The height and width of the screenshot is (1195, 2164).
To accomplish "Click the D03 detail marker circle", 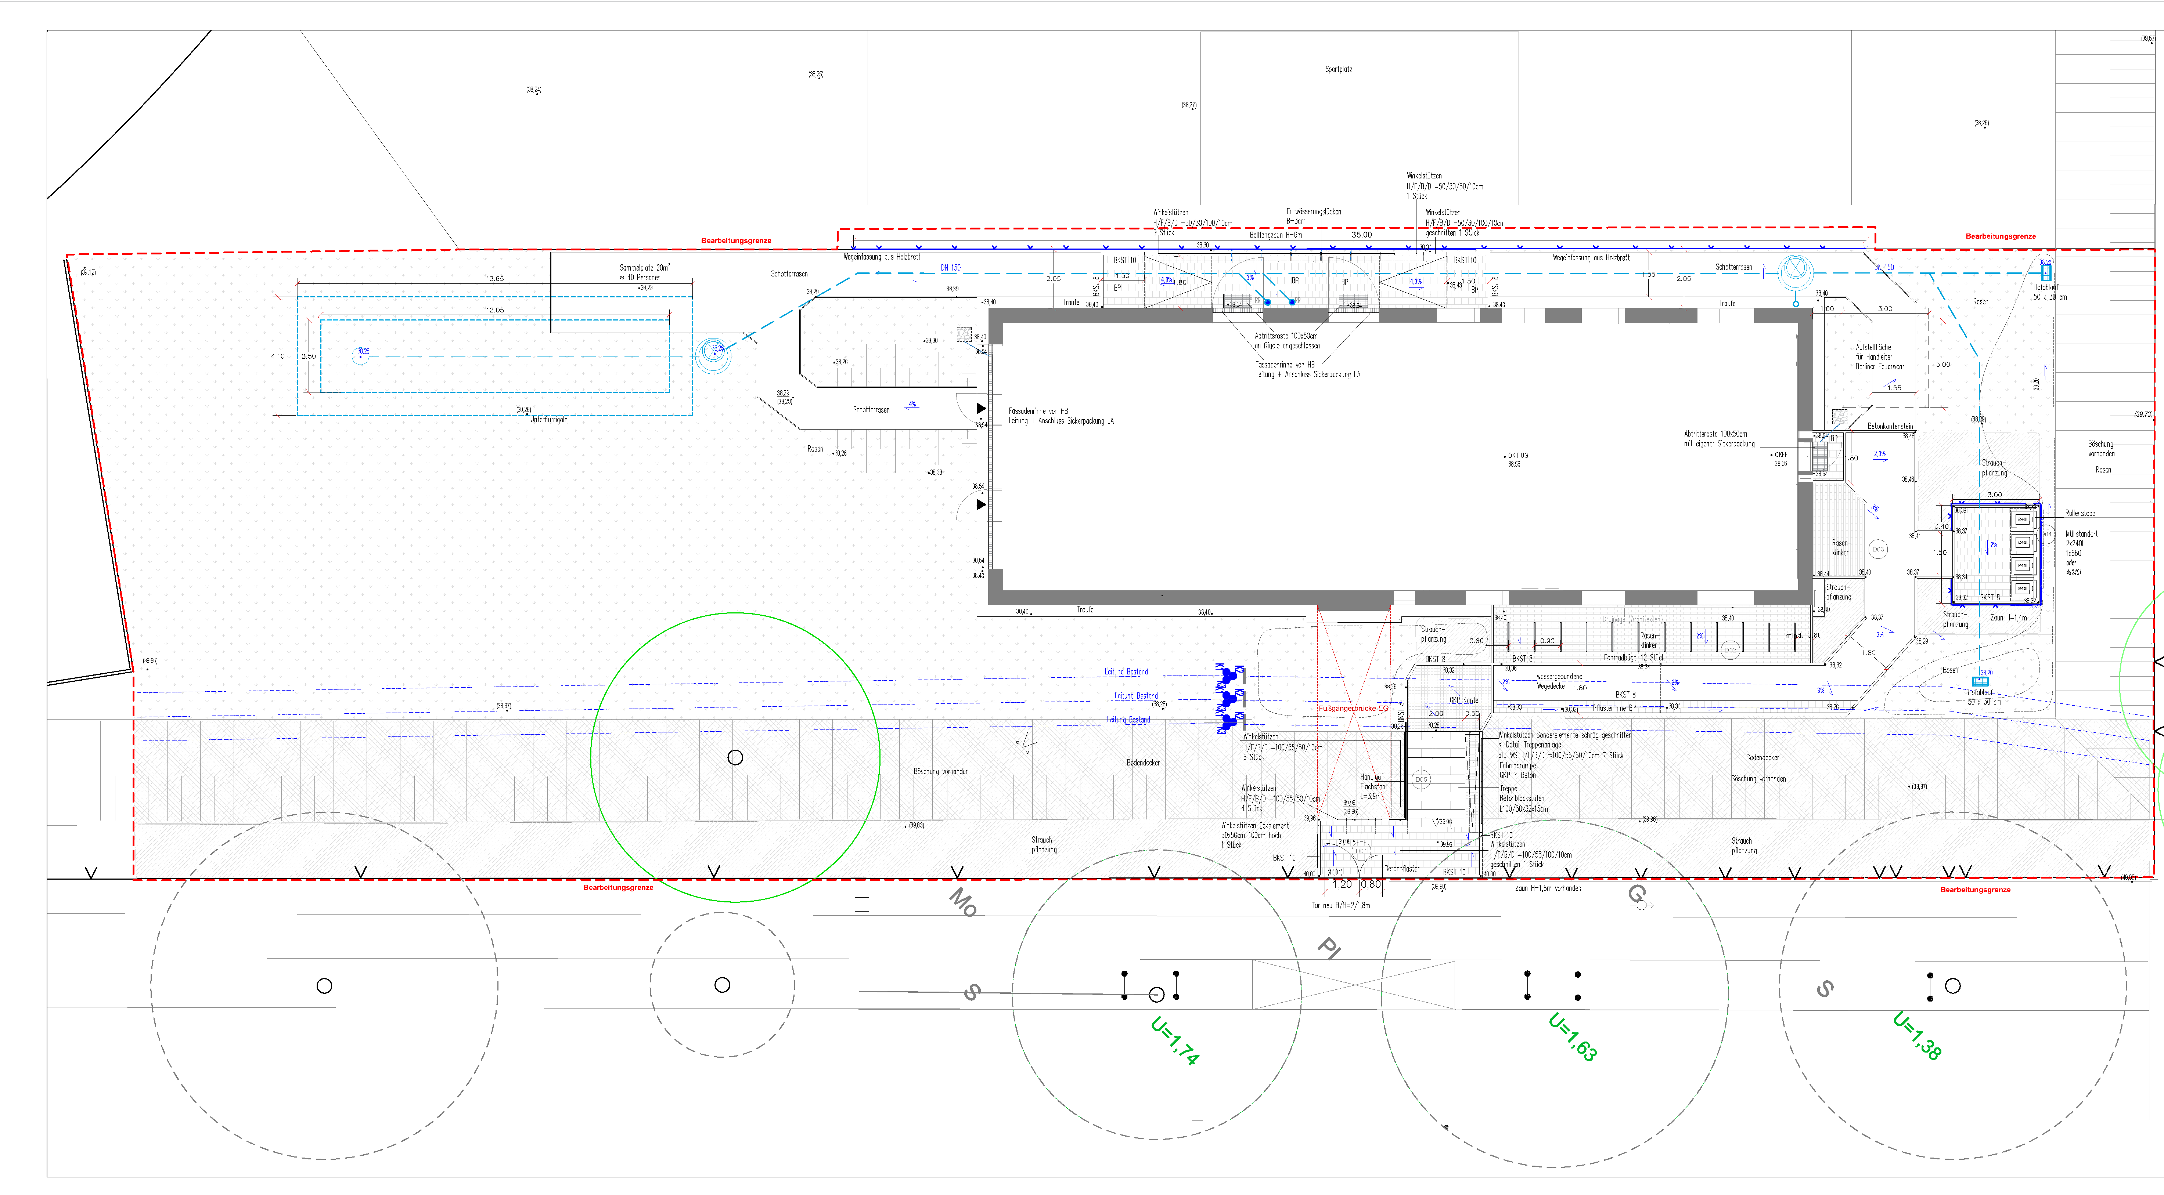I will [x=1877, y=549].
